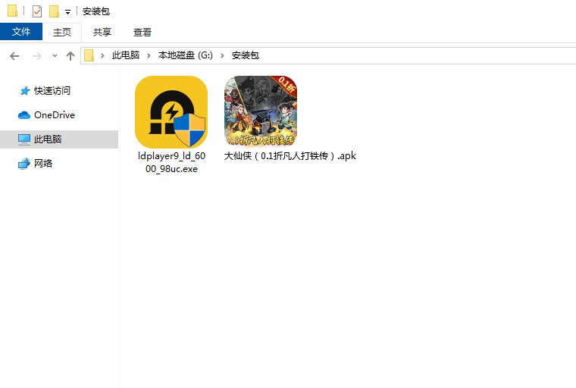Viewport: 576px width, 388px height.
Task: Click 本地磁盘 (G:) in the breadcrumb
Action: click(x=186, y=55)
